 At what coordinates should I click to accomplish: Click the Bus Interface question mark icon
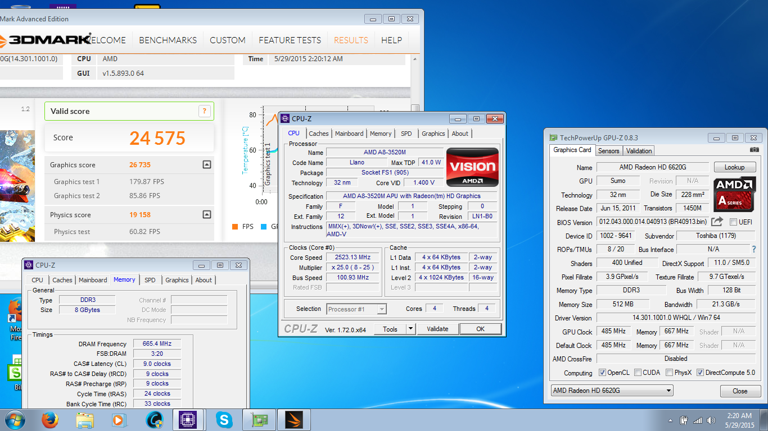(x=754, y=249)
